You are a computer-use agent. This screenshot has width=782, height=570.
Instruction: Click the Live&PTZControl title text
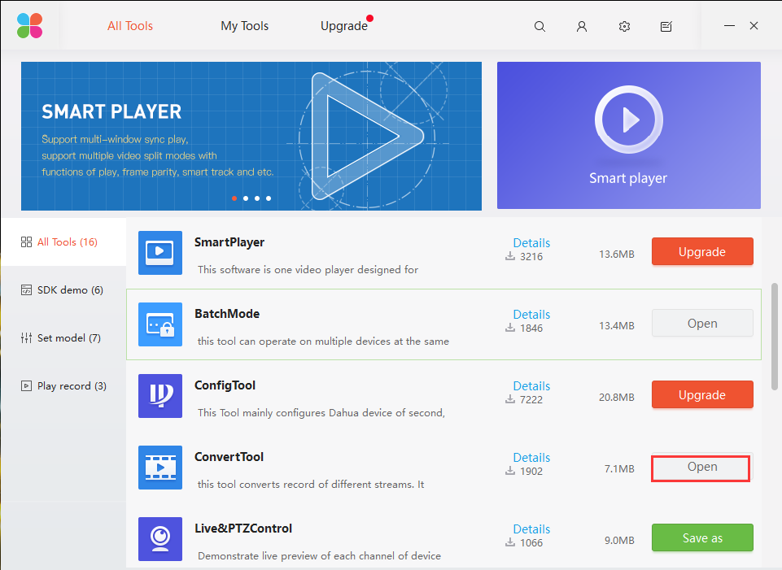pos(243,529)
